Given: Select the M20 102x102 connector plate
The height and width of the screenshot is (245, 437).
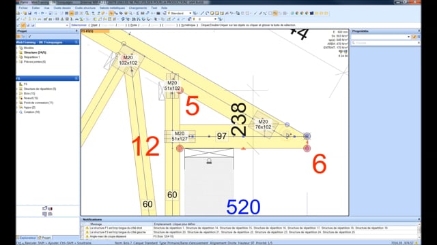Looking at the screenshot, I should (x=128, y=61).
